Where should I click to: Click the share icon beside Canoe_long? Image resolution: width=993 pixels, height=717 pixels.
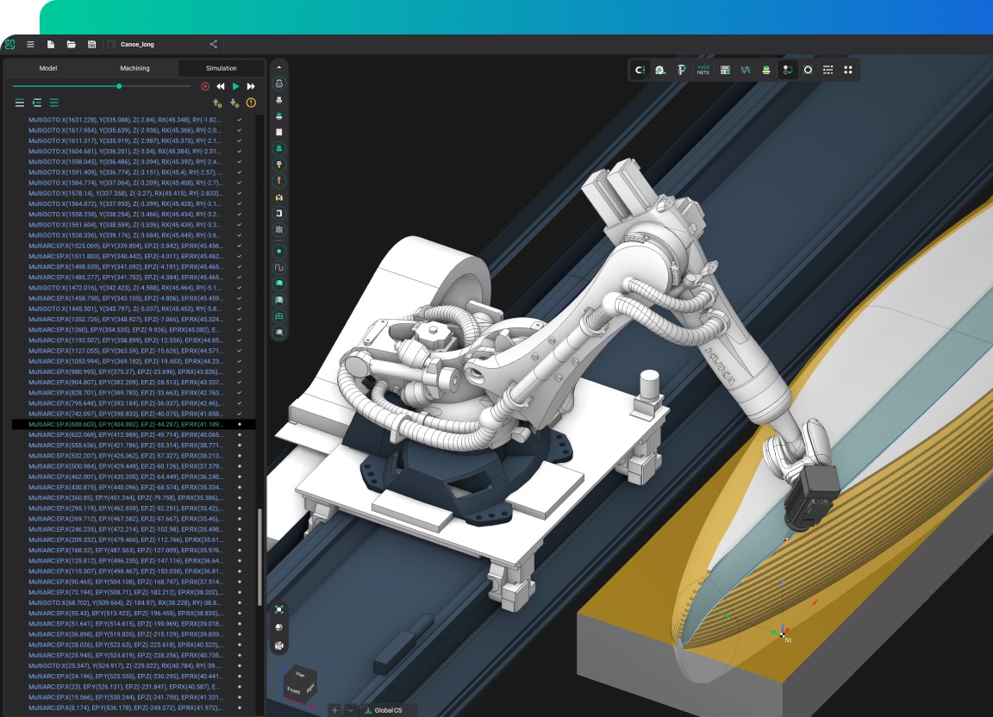(214, 45)
